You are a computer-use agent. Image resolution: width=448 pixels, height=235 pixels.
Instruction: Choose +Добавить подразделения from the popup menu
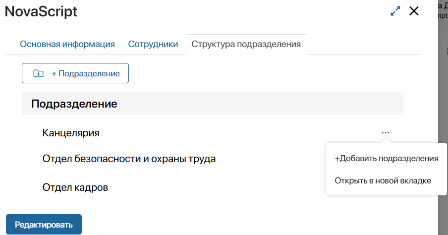[x=386, y=159]
